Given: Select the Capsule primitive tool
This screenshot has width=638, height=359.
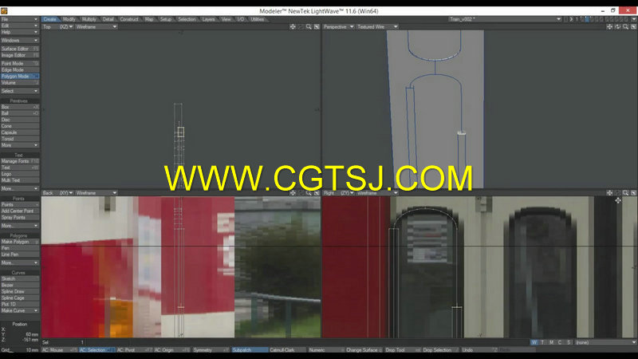Looking at the screenshot, I should pos(19,132).
